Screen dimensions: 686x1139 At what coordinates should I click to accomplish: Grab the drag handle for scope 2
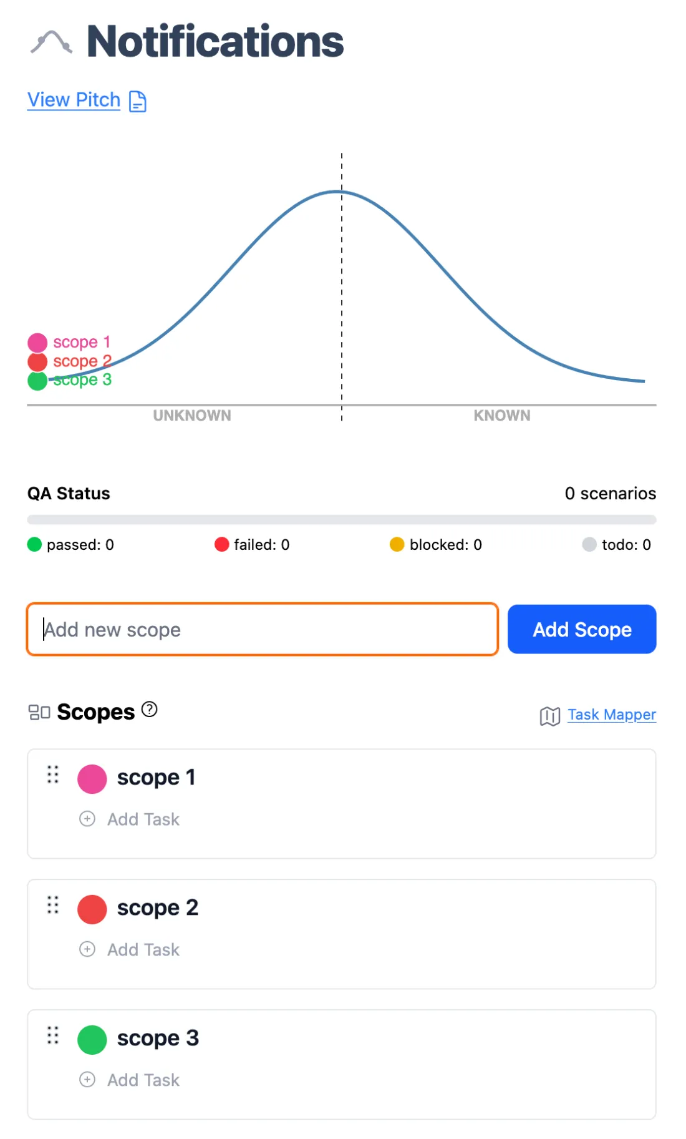(53, 905)
